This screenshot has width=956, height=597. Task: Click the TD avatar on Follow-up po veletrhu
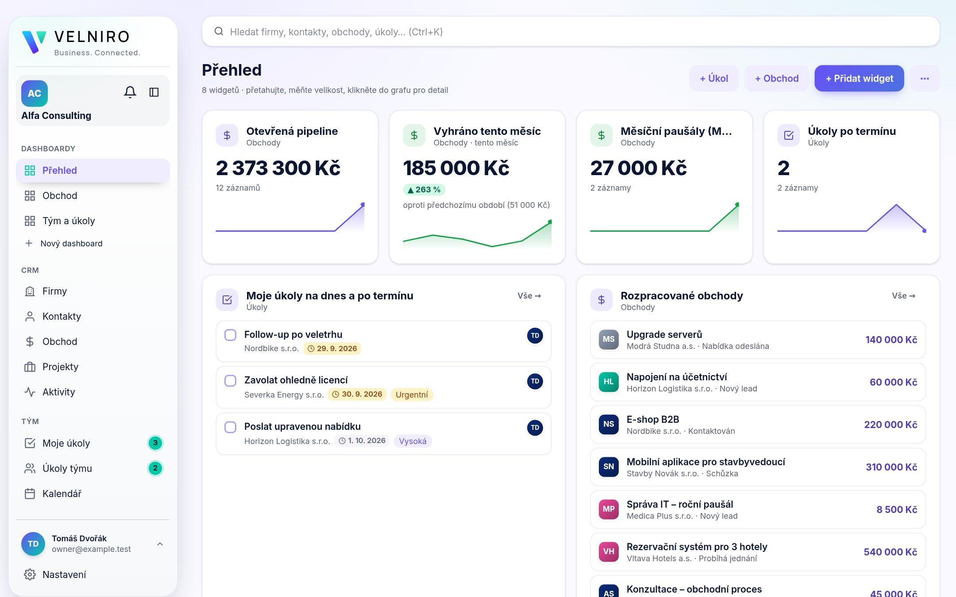point(535,336)
